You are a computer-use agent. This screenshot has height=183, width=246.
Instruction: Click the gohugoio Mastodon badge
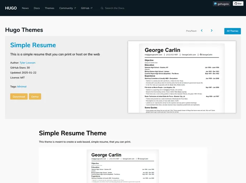click(222, 4)
